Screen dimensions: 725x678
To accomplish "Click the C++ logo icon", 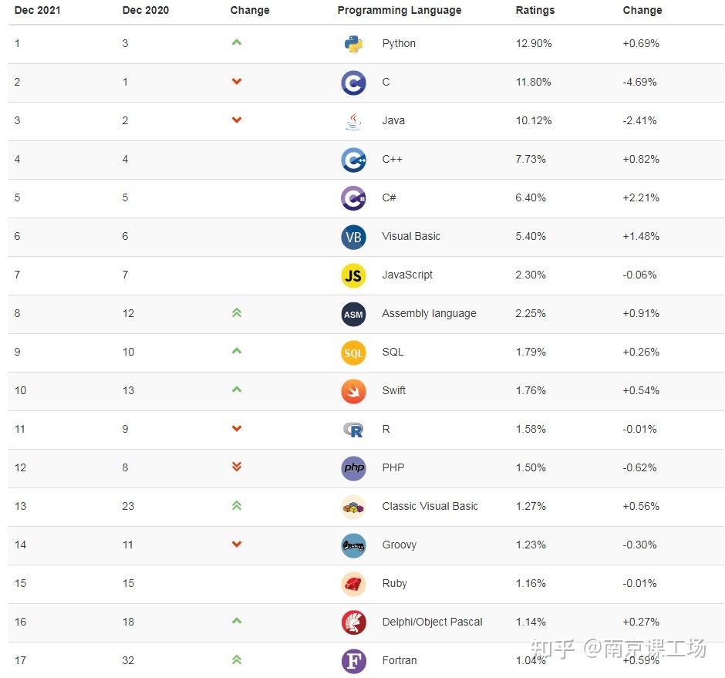I will point(354,160).
